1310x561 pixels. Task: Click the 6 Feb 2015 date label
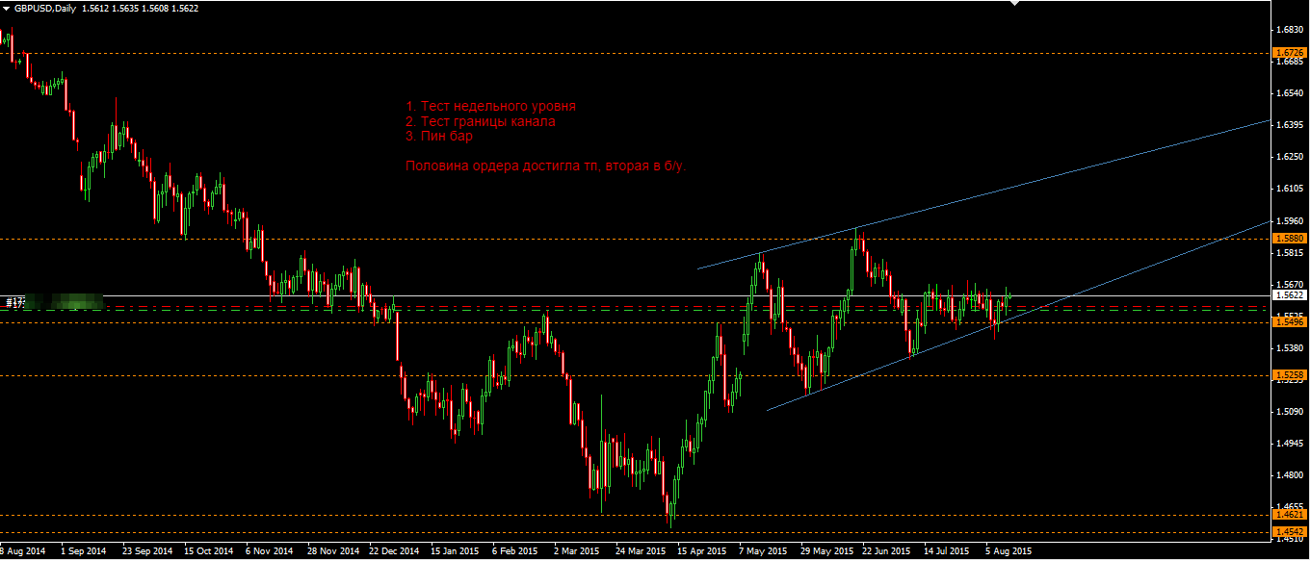click(514, 552)
